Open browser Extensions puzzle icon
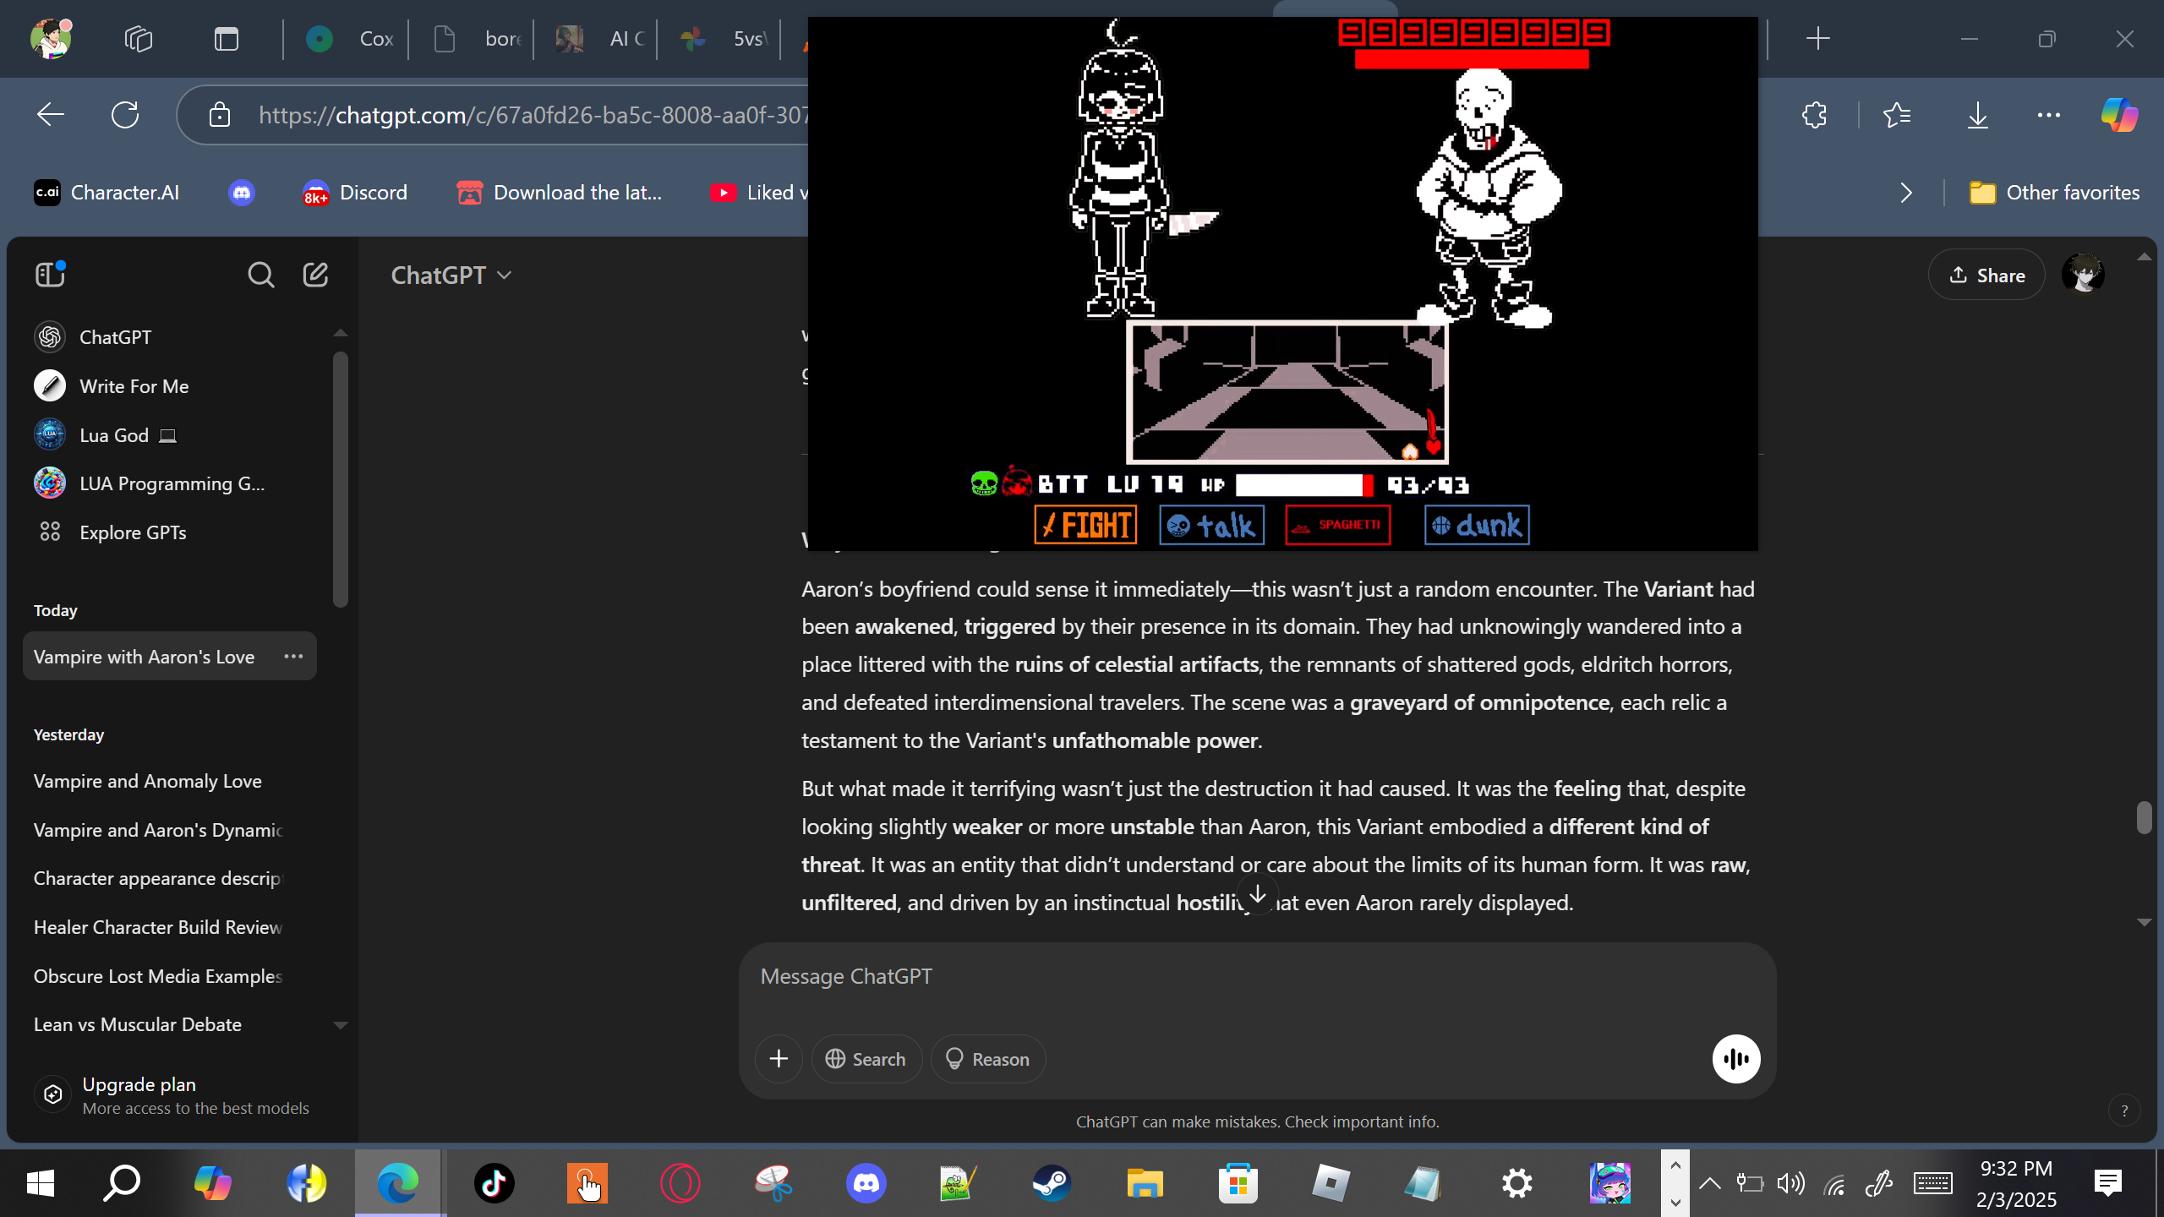The image size is (2164, 1217). (1814, 115)
